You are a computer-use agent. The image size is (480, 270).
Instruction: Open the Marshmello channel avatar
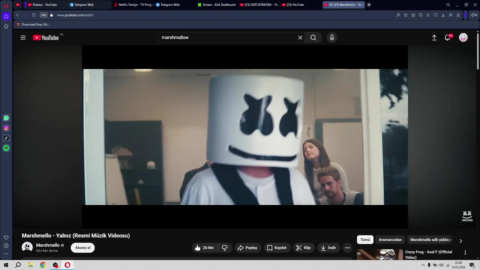pyautogui.click(x=27, y=247)
